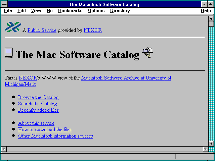Click the status bar progress box at right

coord(194,157)
